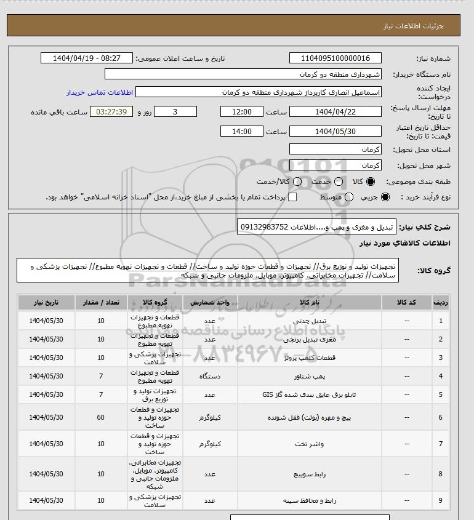Click the شرح کلی نیاز description field

tap(317, 227)
